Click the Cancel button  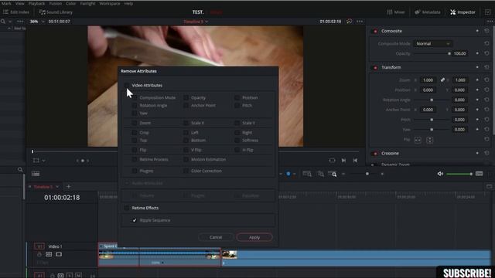pyautogui.click(x=216, y=237)
